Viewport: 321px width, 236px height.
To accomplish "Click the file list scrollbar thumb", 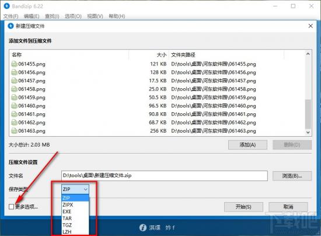I will [x=308, y=114].
